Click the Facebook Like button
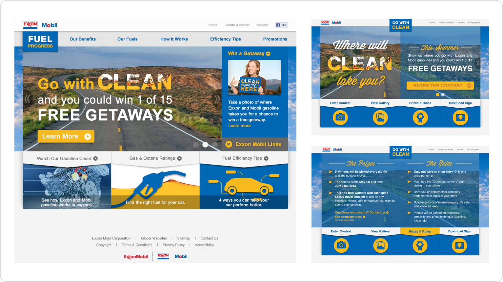503x282 pixels. click(x=281, y=25)
